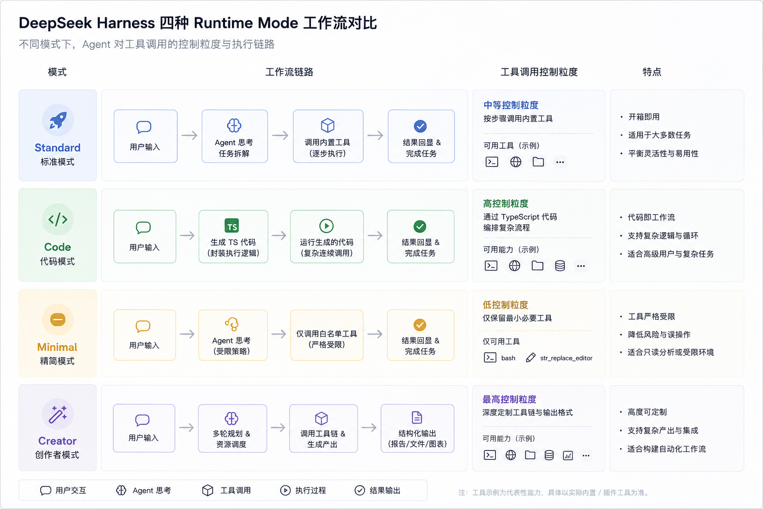Click the Code mode angle-brackets icon
This screenshot has width=763, height=509.
[58, 219]
